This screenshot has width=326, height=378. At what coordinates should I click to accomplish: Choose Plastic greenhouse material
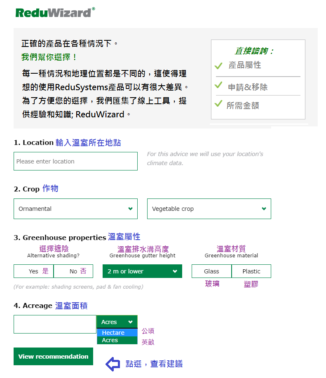(x=251, y=271)
